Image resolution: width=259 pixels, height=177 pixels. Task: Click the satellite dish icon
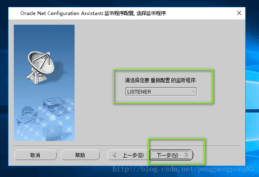coord(40,68)
